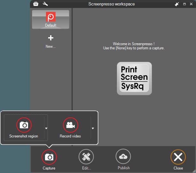This screenshot has width=196, height=173.
Task: Click the orange Close button
Action: 178,160
